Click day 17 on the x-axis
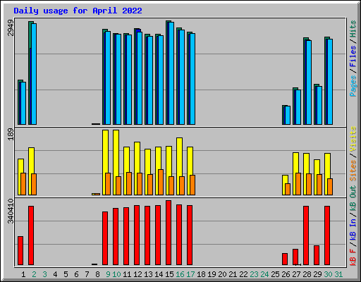This screenshot has height=282, width=361. [x=190, y=274]
